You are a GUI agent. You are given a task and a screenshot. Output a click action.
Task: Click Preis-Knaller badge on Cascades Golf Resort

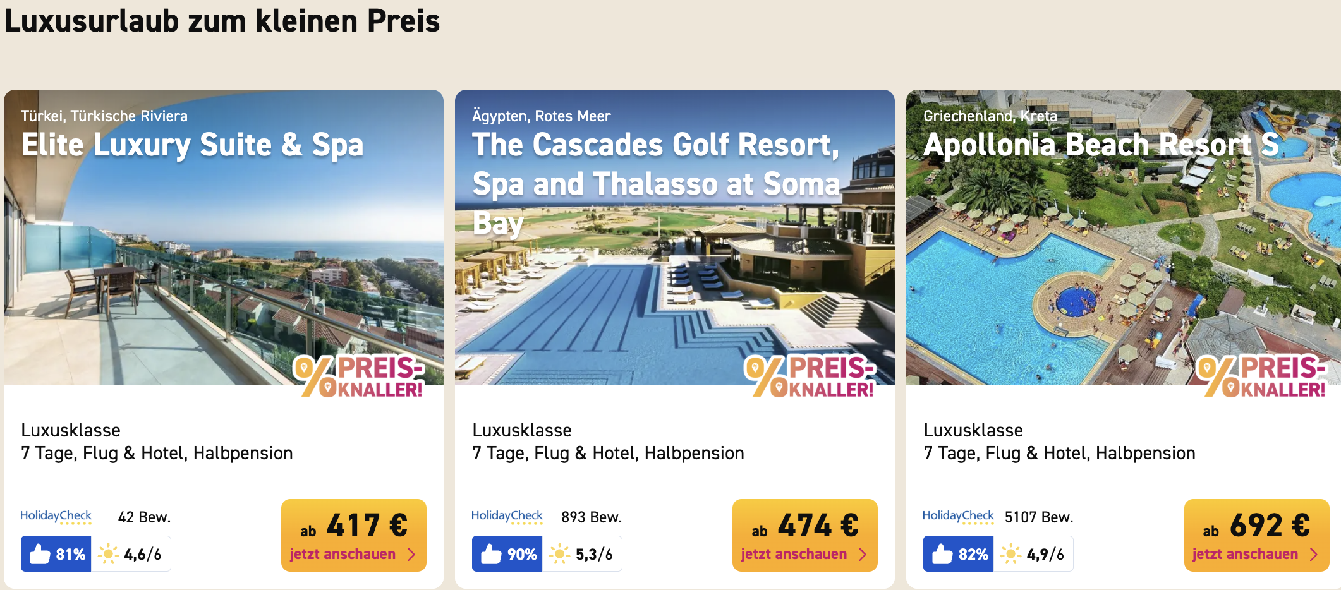tap(810, 376)
